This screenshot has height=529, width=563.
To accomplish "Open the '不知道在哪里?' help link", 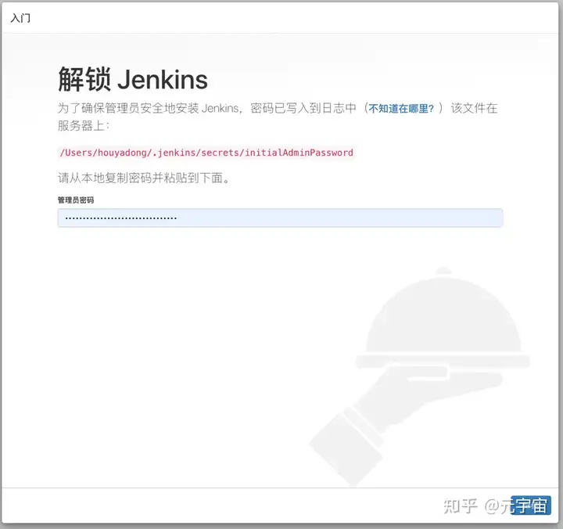I will 401,109.
